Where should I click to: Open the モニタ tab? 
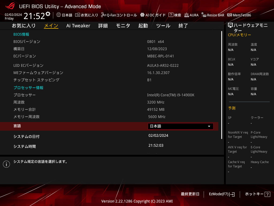tap(123, 26)
